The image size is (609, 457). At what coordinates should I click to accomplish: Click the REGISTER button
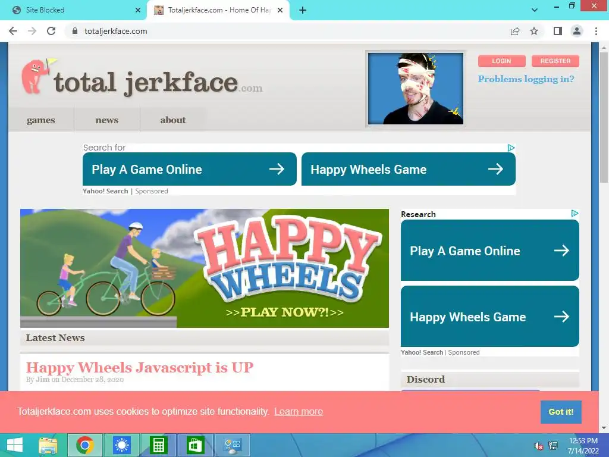pos(555,61)
